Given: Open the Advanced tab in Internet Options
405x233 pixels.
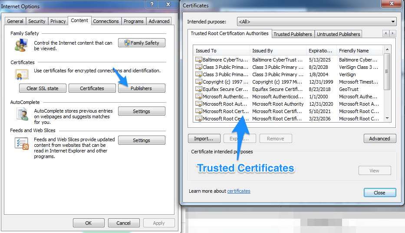Looking at the screenshot, I should [159, 21].
